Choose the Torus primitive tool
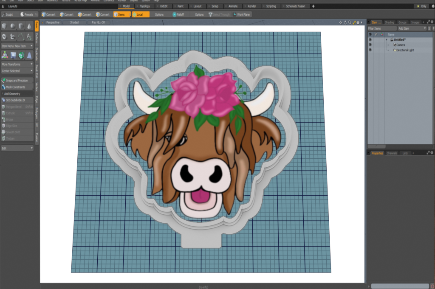 pyautogui.click(x=4, y=37)
